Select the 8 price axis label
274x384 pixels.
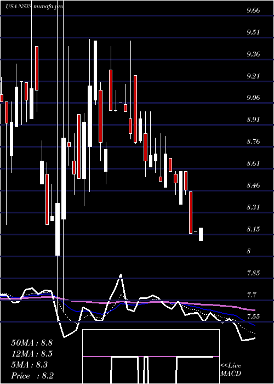(249, 251)
